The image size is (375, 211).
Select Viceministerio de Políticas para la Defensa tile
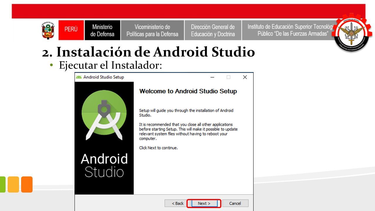pos(152,30)
